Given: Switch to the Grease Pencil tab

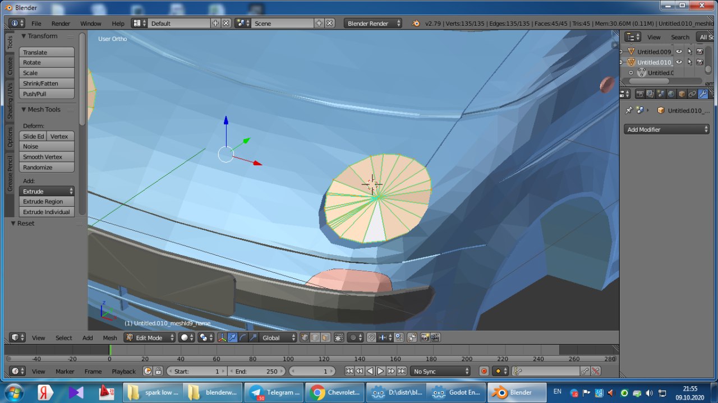Looking at the screenshot, I should tap(10, 174).
